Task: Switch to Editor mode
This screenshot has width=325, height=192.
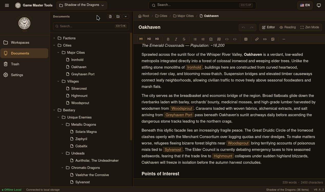Action: pos(268,27)
